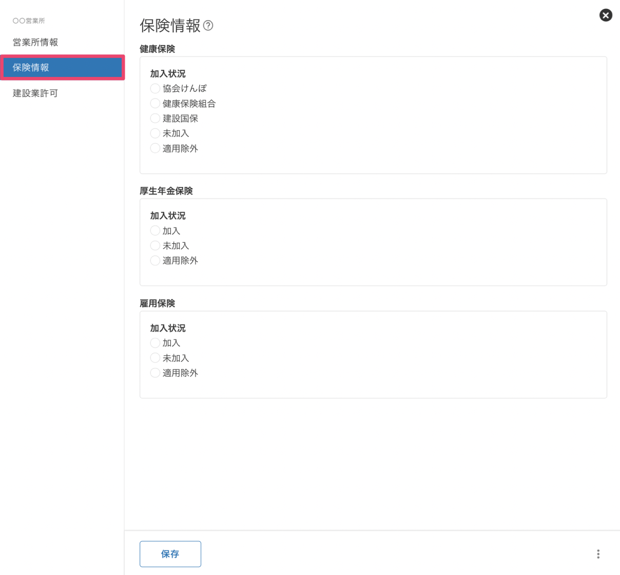Mark 健康保険 as 適用除外

tap(155, 148)
